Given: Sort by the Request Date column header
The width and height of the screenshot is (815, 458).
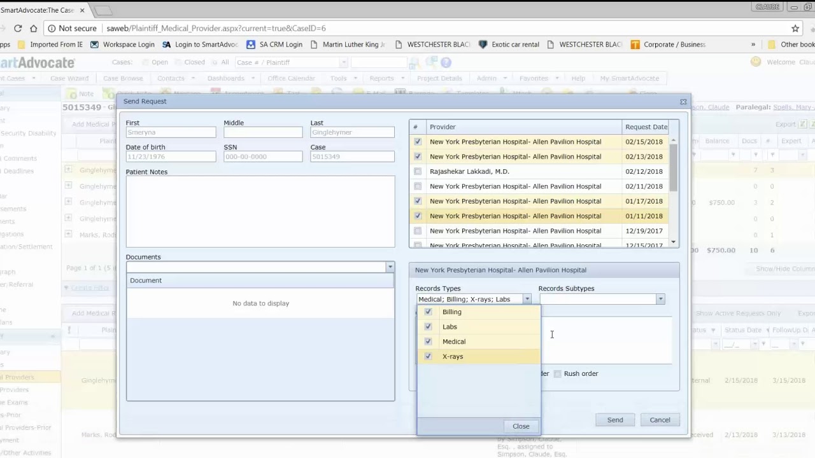Looking at the screenshot, I should tap(646, 127).
